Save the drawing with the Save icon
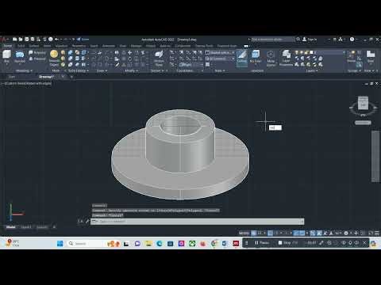The image size is (381, 285). 26,40
